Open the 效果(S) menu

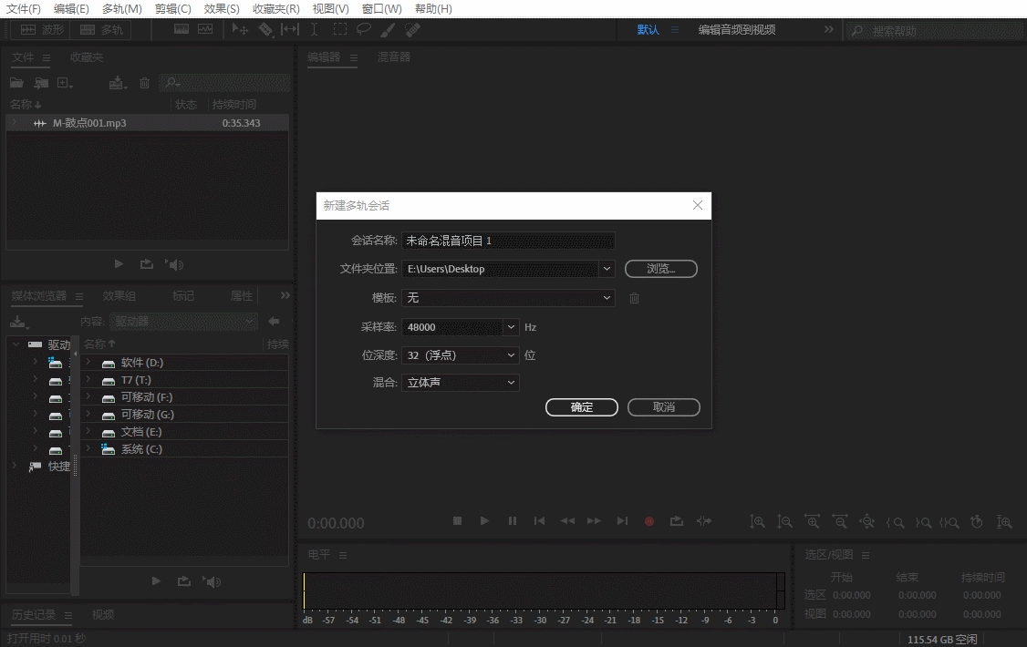(222, 9)
